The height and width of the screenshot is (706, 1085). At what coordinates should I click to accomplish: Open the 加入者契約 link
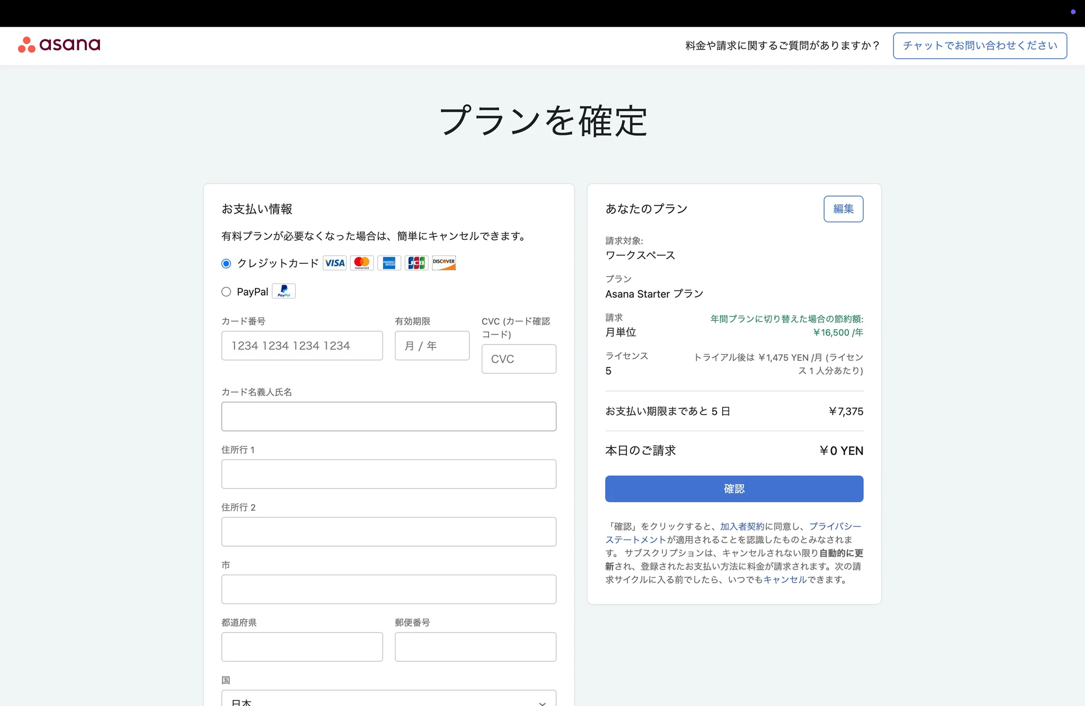[742, 526]
